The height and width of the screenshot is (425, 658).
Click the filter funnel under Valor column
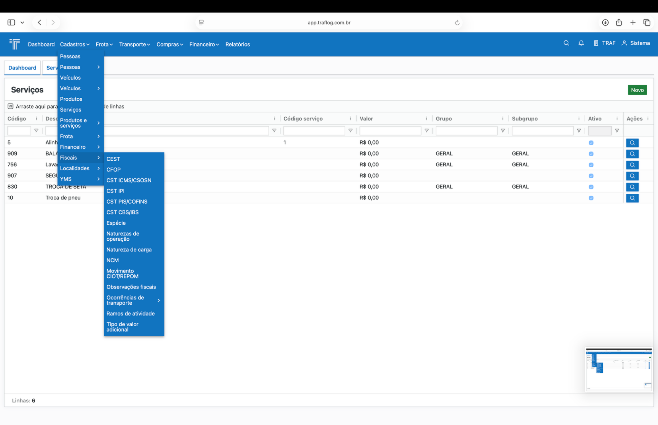426,131
